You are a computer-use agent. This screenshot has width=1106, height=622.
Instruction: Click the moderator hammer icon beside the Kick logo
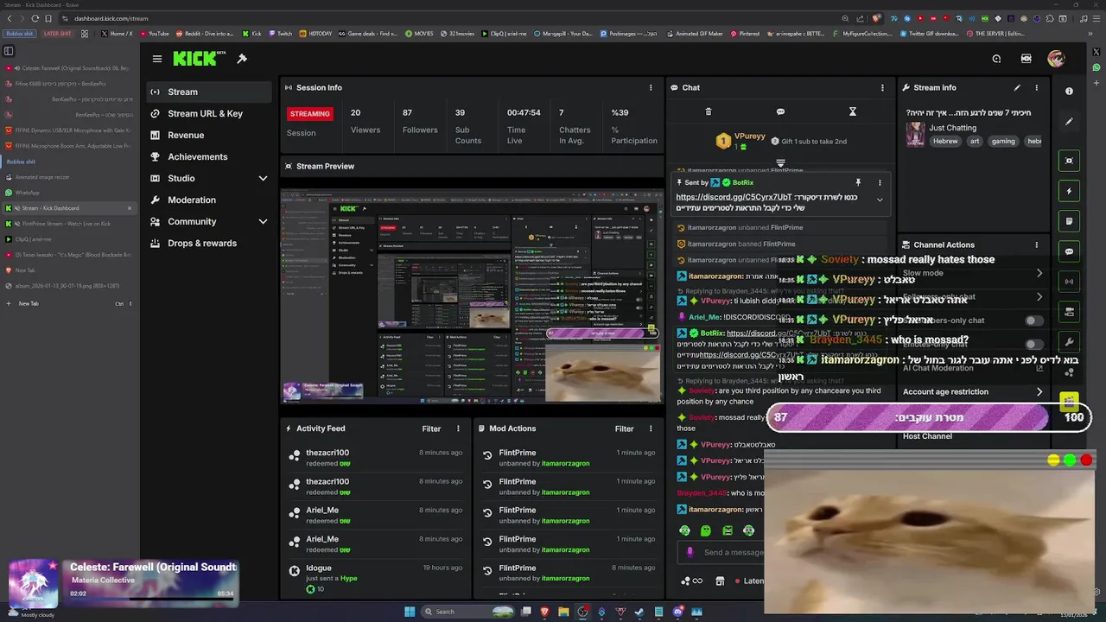click(242, 59)
